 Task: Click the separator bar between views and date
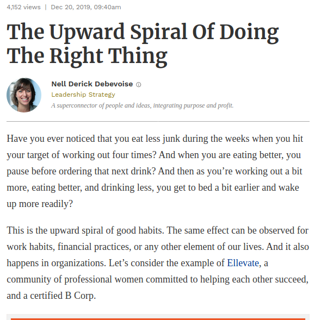tap(46, 7)
